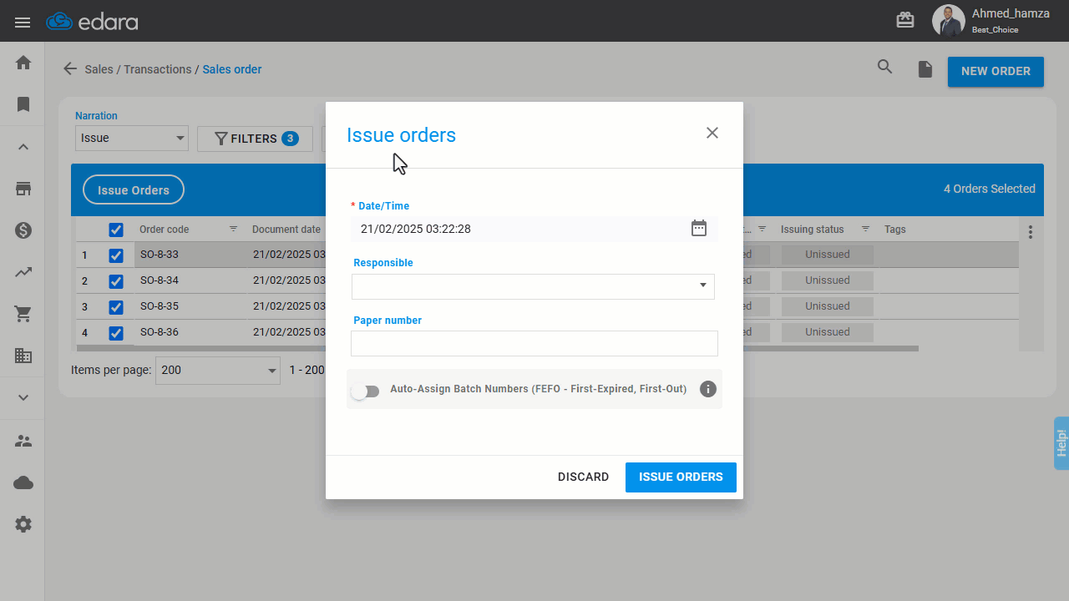Click the NEW ORDER button

tap(996, 72)
